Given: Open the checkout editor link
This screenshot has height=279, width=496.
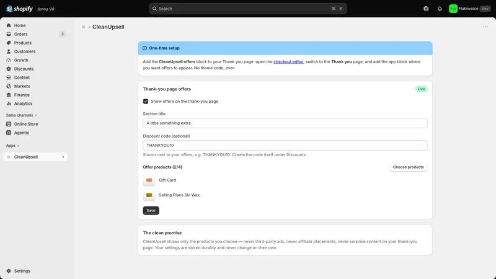Looking at the screenshot, I should click(288, 61).
